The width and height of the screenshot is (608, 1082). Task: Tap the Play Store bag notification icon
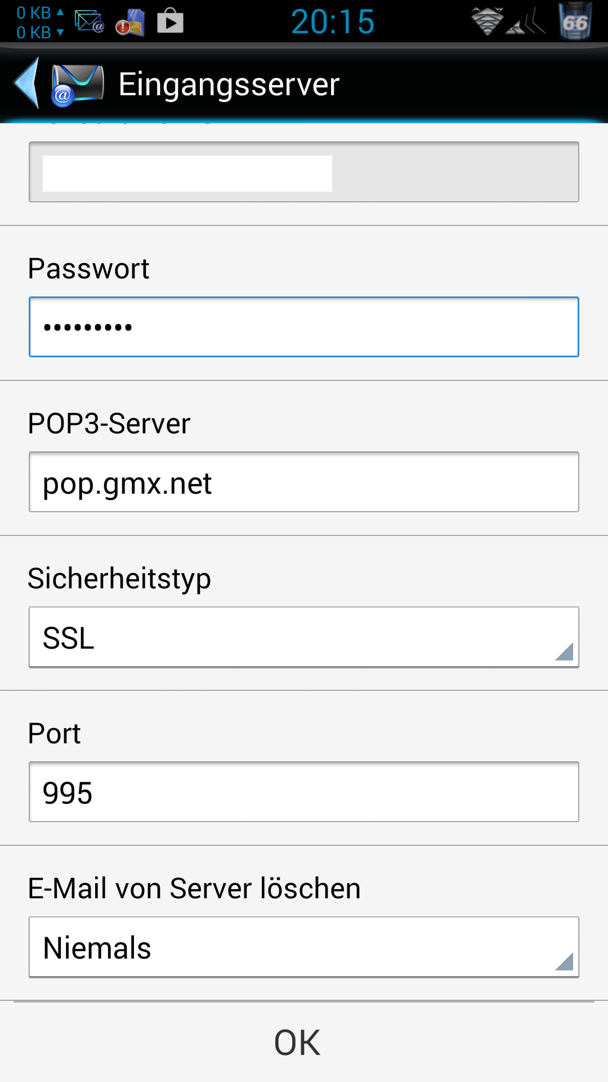pyautogui.click(x=170, y=21)
